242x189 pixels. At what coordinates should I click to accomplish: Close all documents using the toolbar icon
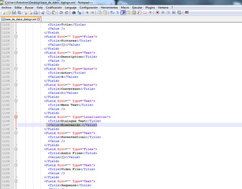[30, 12]
